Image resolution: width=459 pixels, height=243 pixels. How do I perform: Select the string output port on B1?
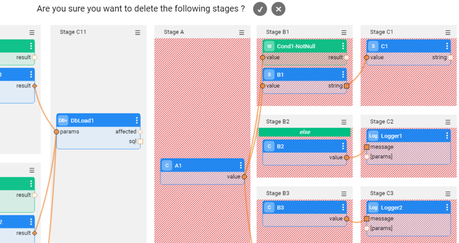(x=346, y=86)
